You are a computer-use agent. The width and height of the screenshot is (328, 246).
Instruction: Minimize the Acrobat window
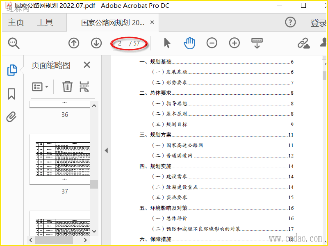[280, 5]
